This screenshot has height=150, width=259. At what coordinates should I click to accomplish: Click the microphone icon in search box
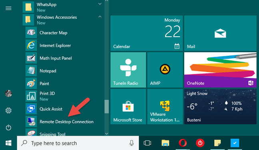click(131, 143)
